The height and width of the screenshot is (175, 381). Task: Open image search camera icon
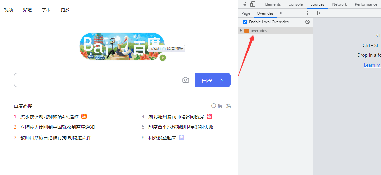coord(186,80)
